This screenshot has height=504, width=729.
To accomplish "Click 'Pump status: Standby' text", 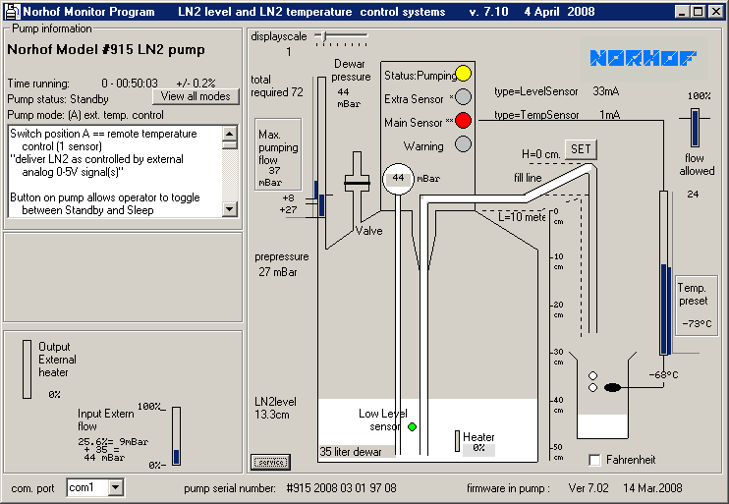I will point(58,99).
